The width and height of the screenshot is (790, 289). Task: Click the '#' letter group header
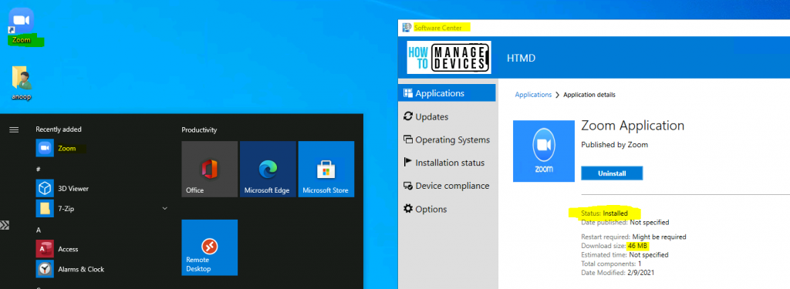39,169
